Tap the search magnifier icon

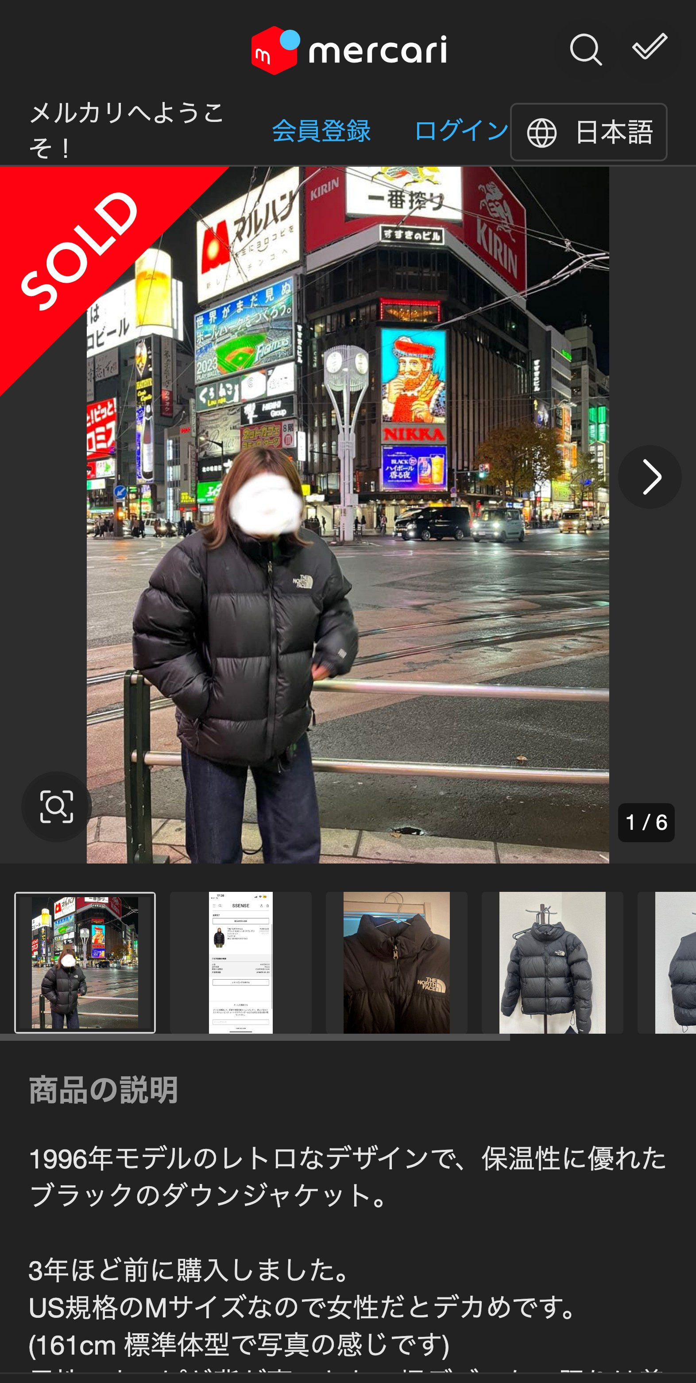coord(586,50)
